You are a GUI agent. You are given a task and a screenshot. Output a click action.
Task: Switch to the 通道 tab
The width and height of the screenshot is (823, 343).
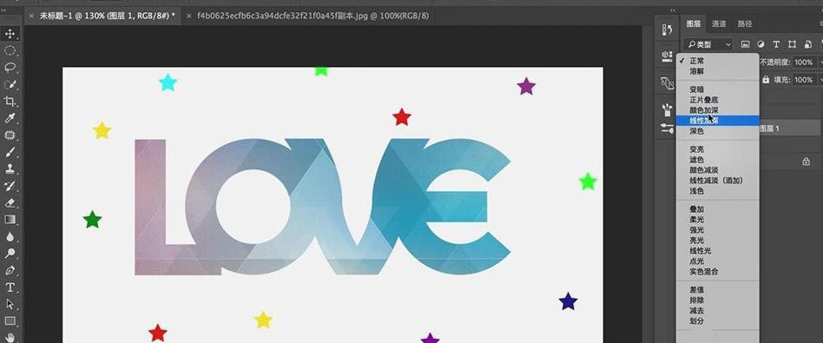719,23
